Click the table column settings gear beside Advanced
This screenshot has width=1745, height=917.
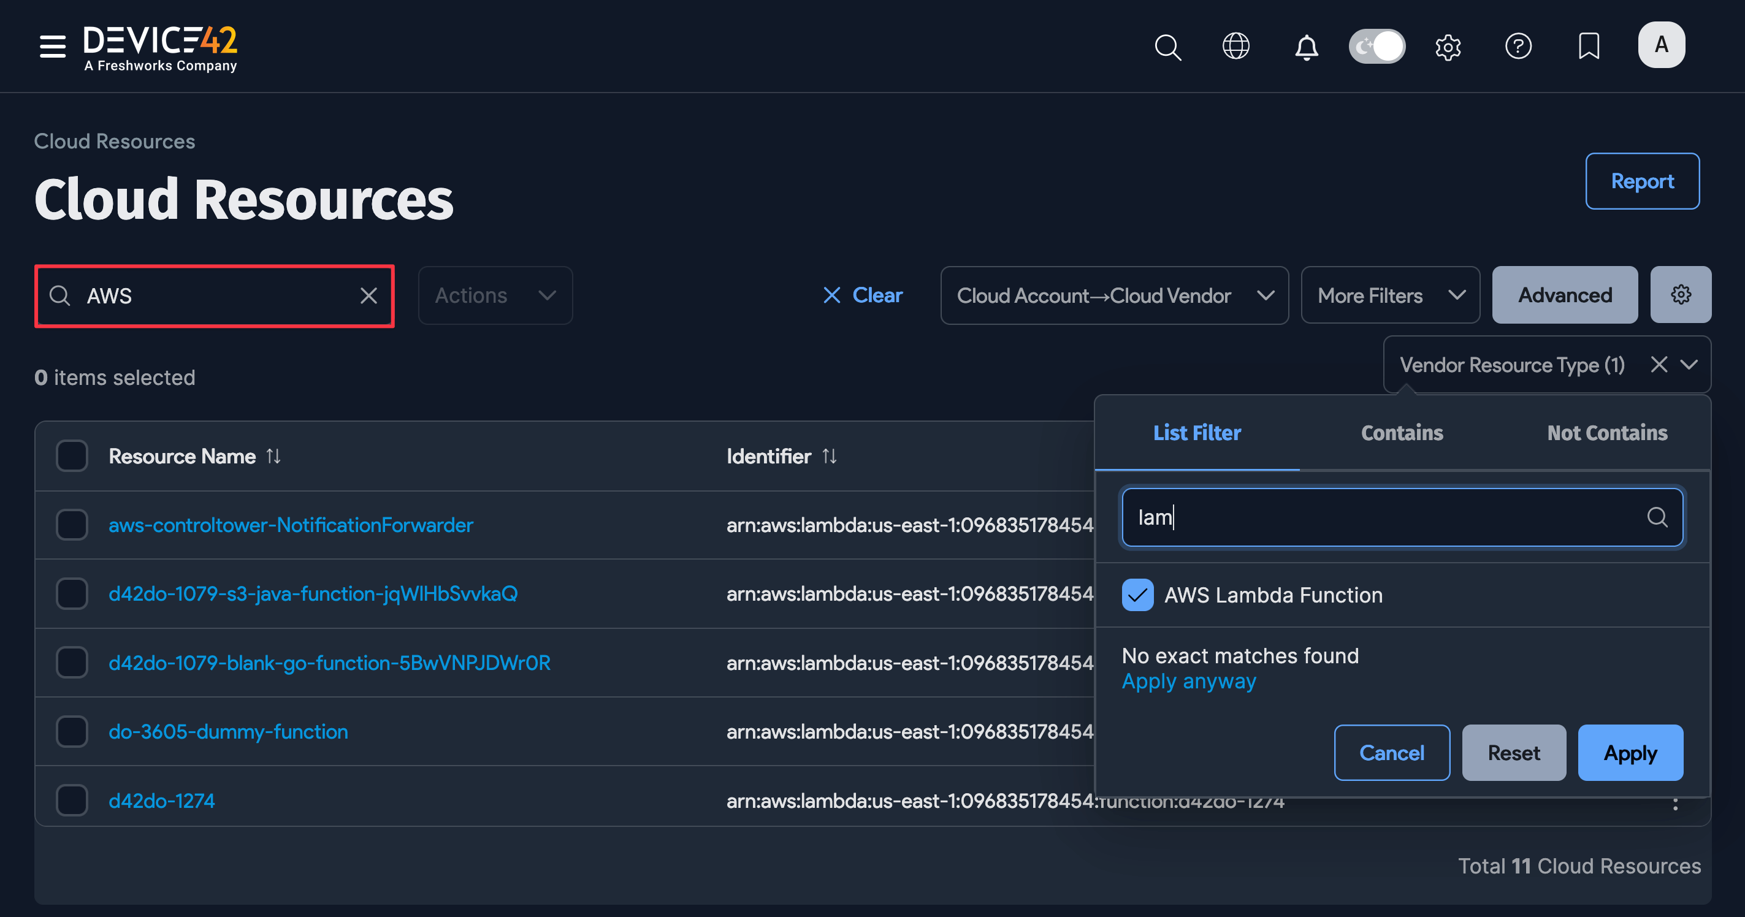(1680, 295)
